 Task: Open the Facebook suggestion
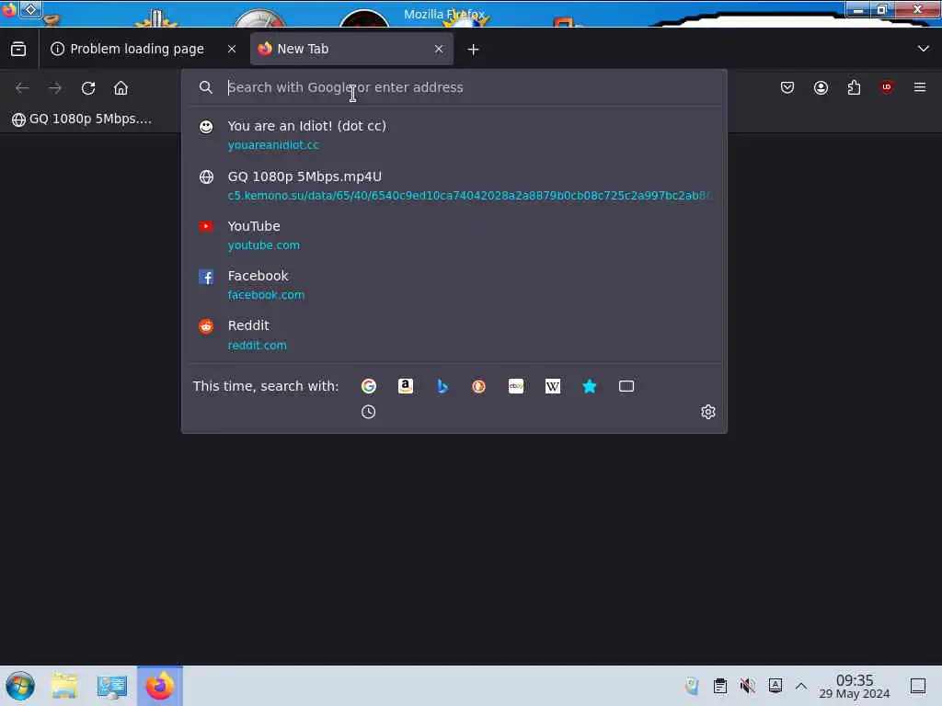tap(454, 285)
